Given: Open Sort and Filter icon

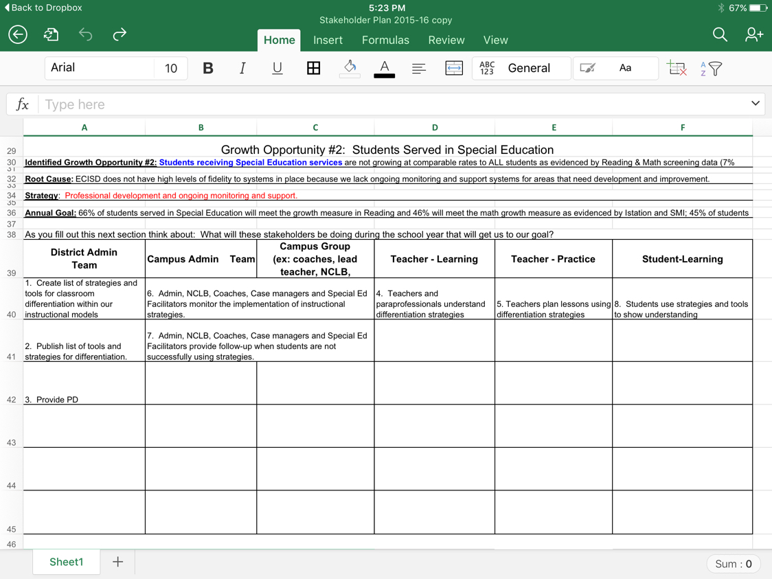Looking at the screenshot, I should (712, 68).
